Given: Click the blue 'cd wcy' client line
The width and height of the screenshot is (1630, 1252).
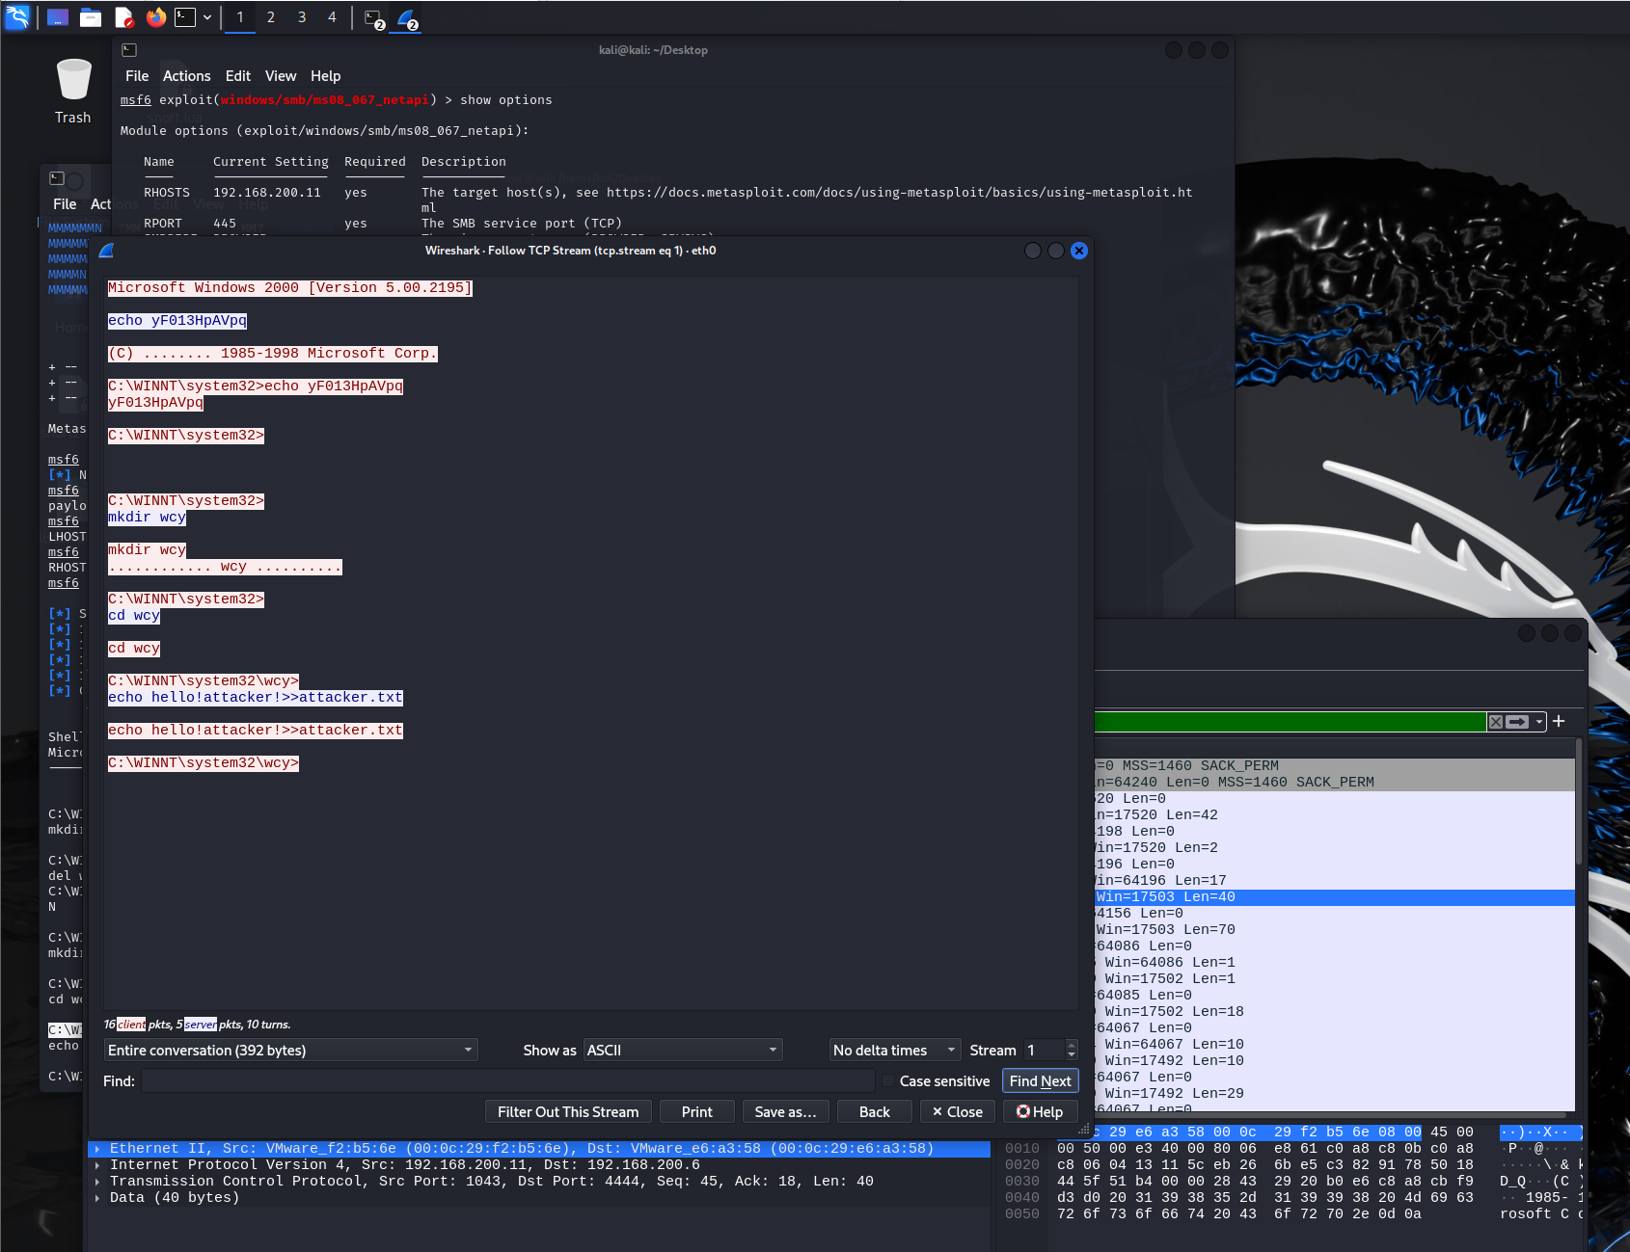Looking at the screenshot, I should 134,616.
